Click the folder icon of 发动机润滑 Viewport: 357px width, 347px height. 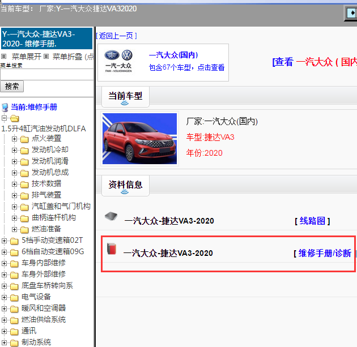tap(24, 162)
